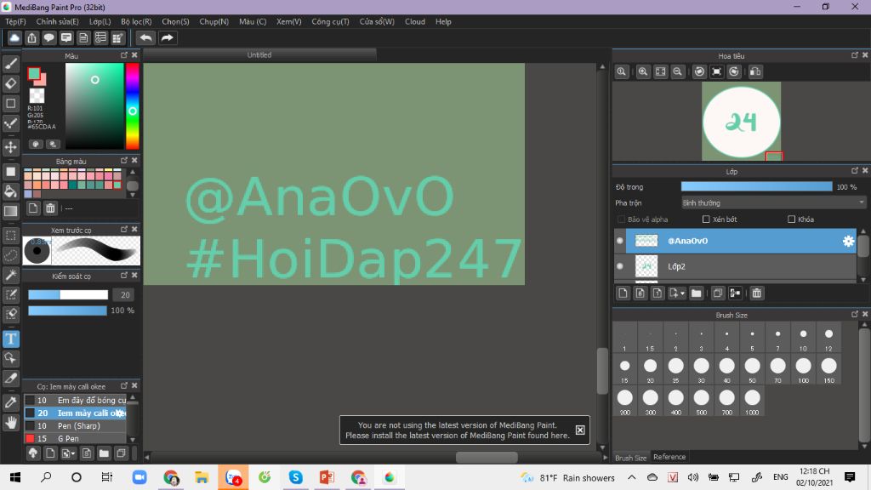Open add-brush dropdown in brush panel
Screen dimensions: 871x490
coord(73,454)
